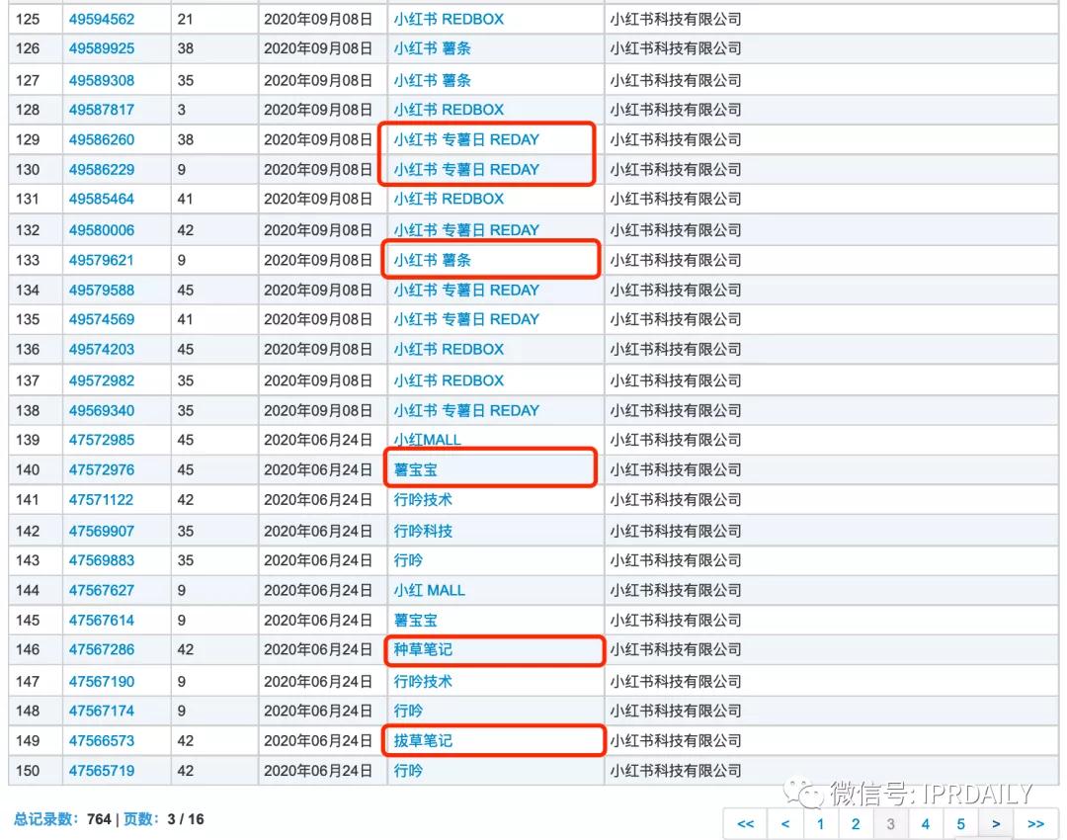The height and width of the screenshot is (840, 1067).
Task: Open the 小红书 薯条 trademark in row 127
Action: click(x=432, y=80)
